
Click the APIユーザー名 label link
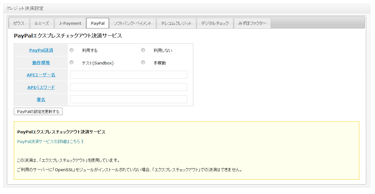coord(41,75)
